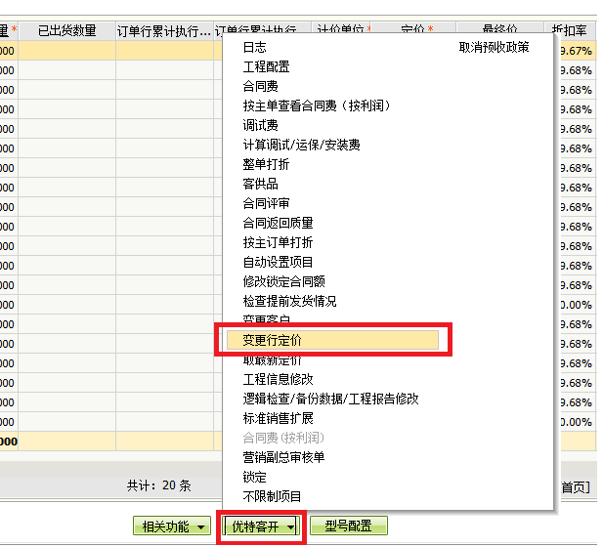Choose 修改锁定合同额
Screen dimensions: 603x547
(283, 281)
